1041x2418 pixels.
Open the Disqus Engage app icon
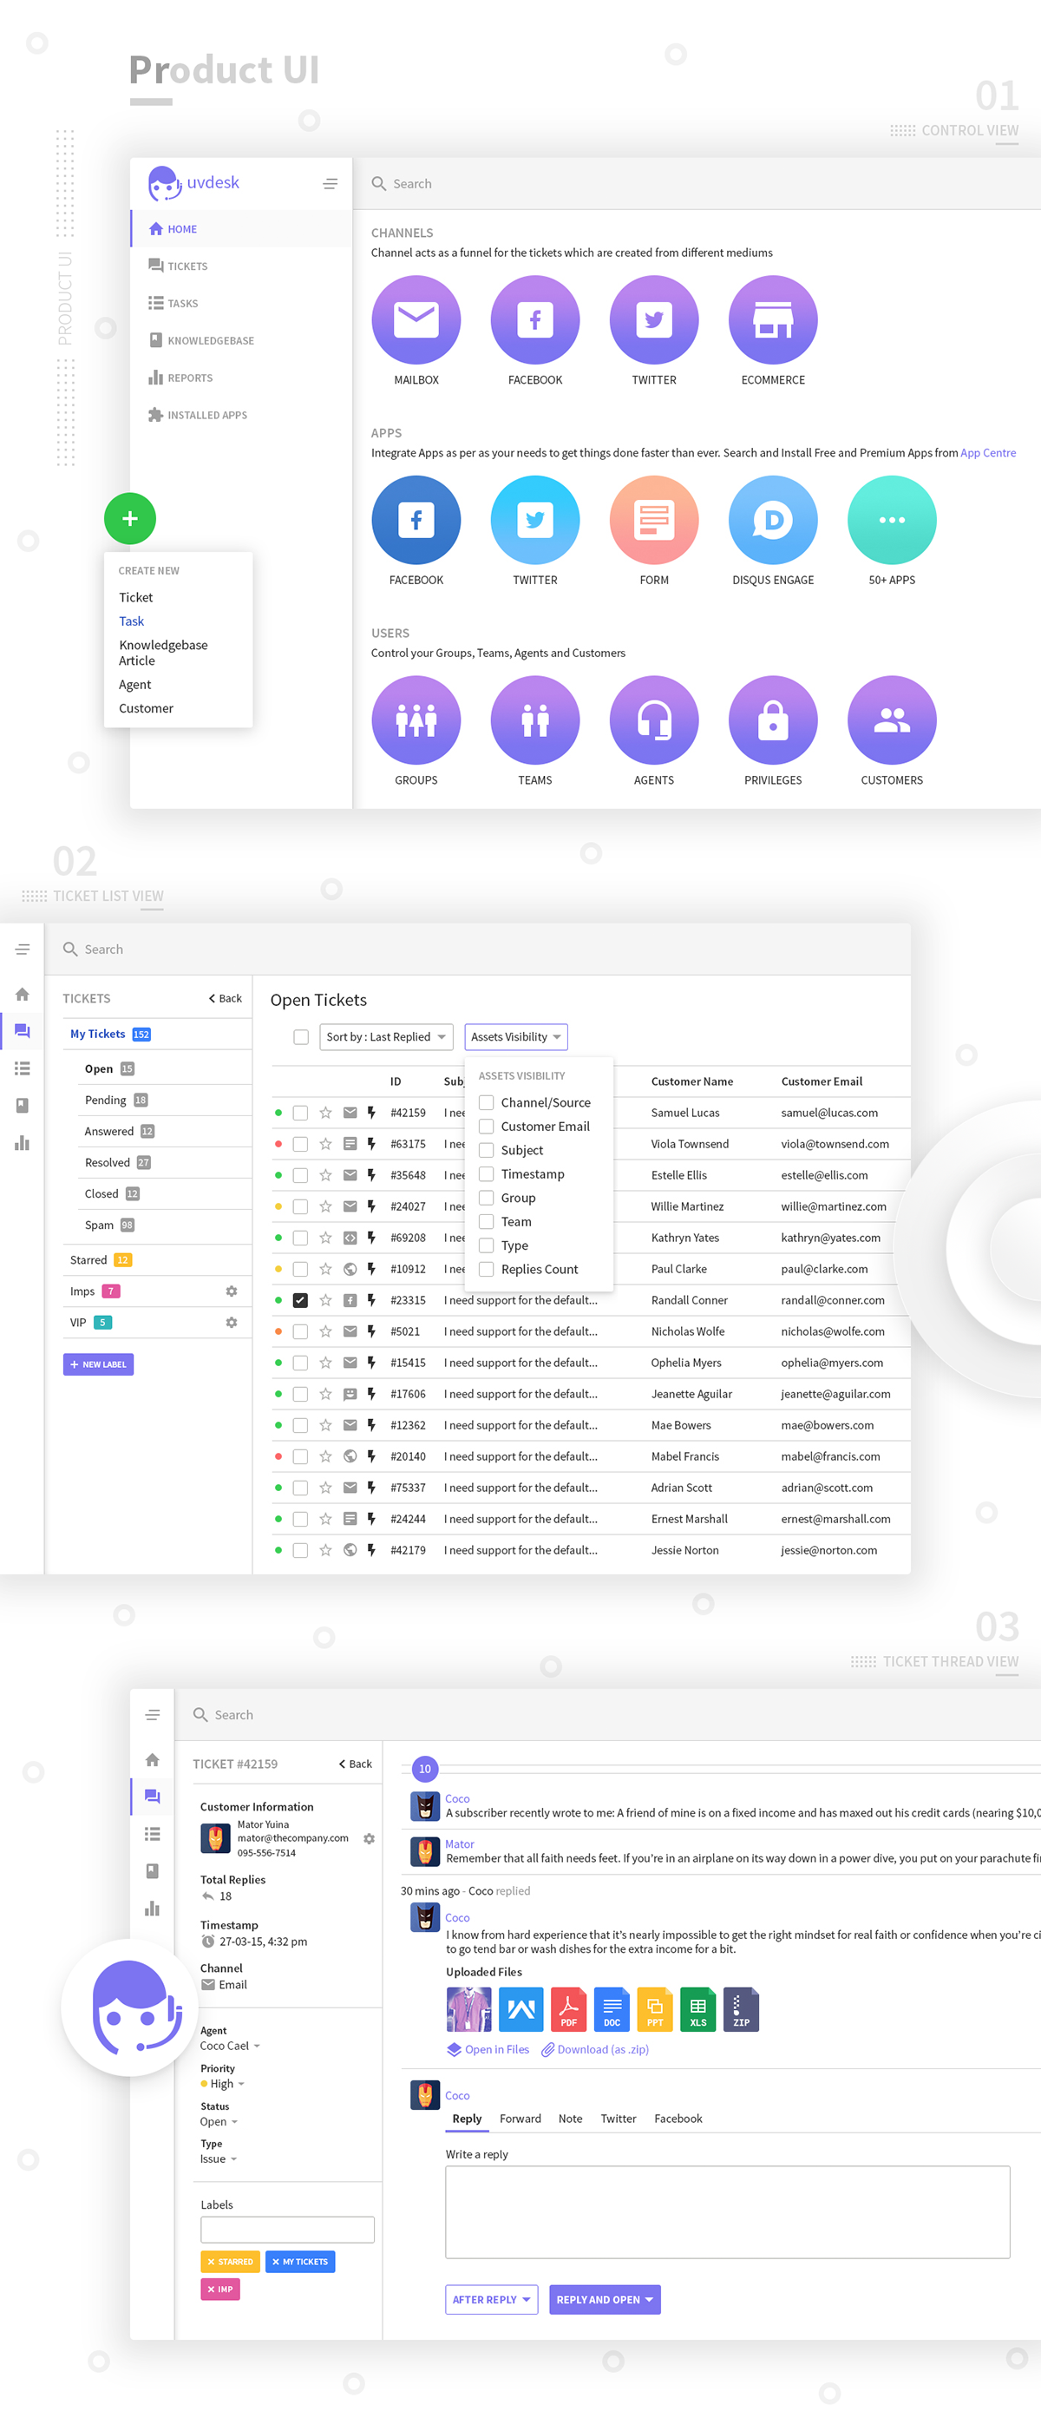click(772, 519)
